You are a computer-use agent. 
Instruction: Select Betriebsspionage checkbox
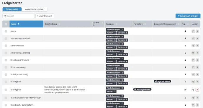[x=6, y=67]
